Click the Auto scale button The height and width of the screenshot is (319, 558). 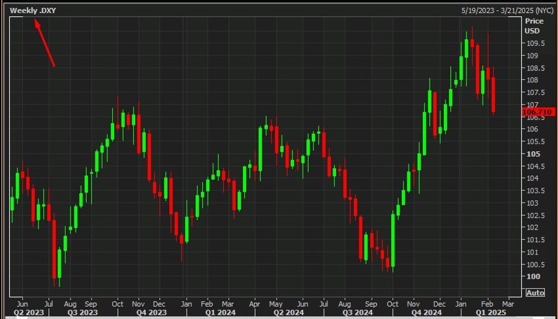(535, 293)
